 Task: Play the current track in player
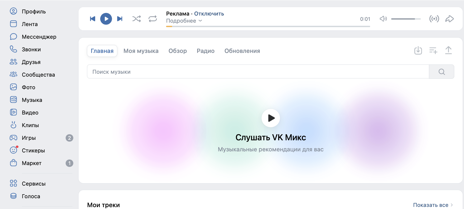coord(106,19)
